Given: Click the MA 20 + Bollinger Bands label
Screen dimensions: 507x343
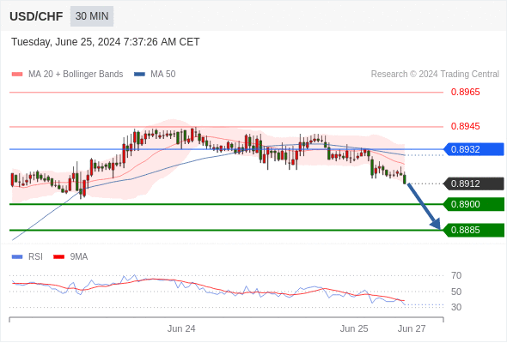Looking at the screenshot, I should coord(76,75).
